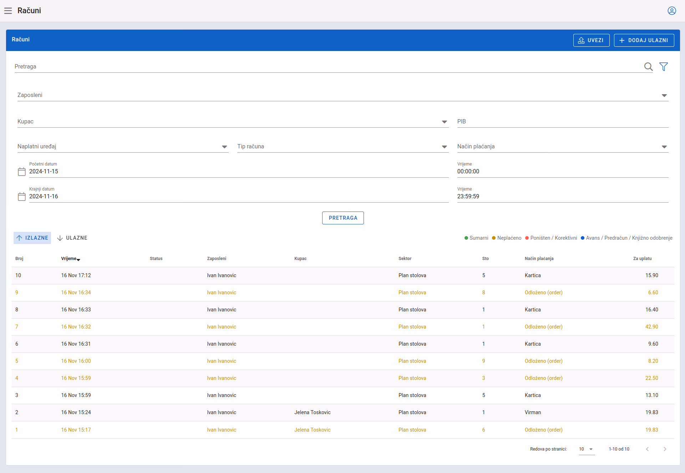
Task: Sort by the Sto column header
Action: 486,259
